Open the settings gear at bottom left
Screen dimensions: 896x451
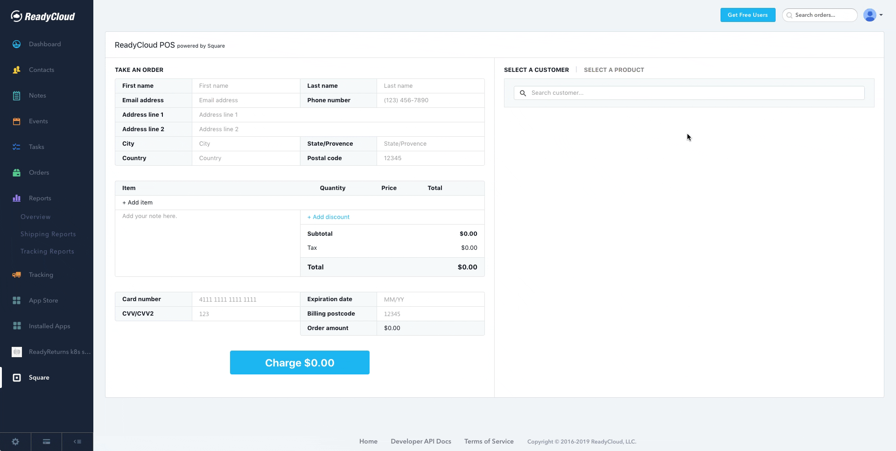click(15, 441)
